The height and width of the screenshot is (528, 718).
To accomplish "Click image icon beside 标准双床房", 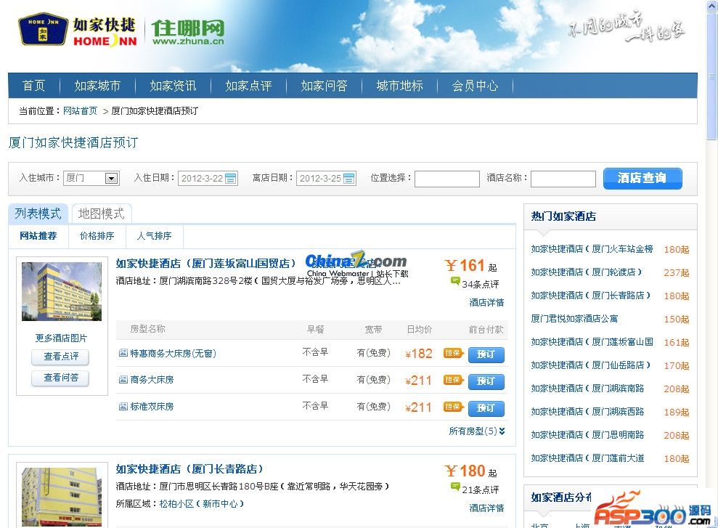I will click(123, 406).
